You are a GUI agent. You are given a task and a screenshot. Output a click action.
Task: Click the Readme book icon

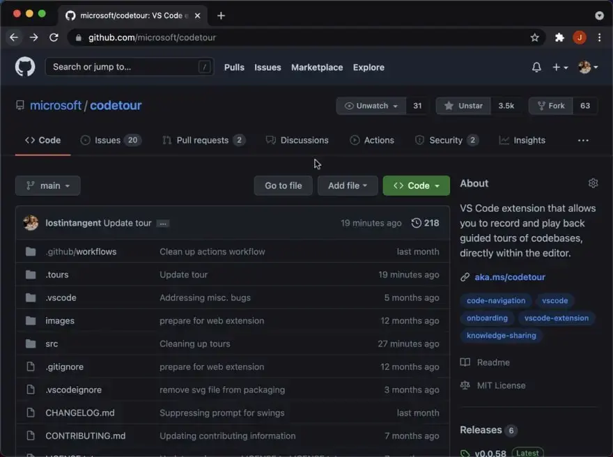(465, 362)
